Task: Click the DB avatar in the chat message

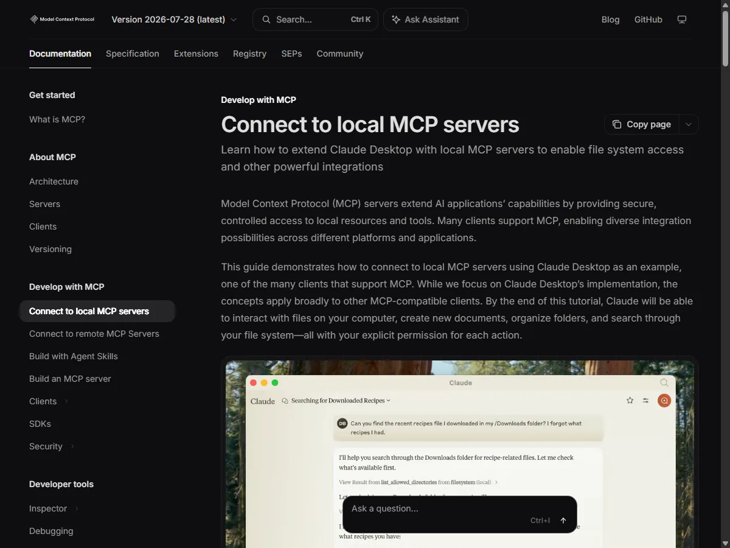Action: click(342, 423)
